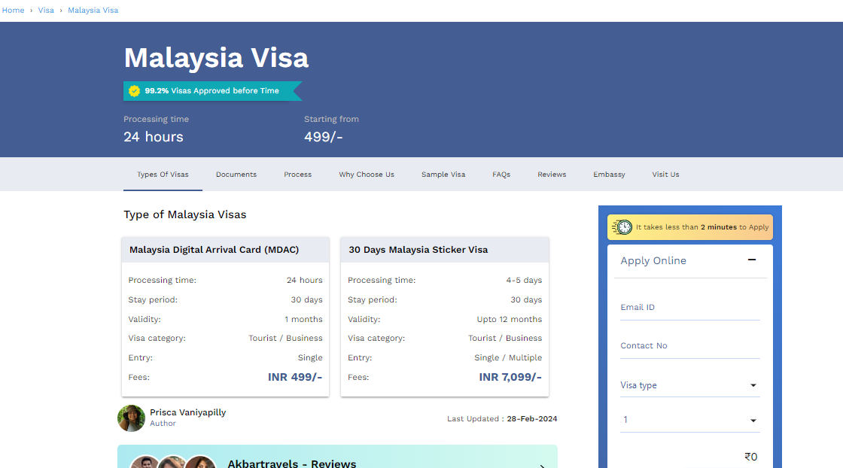Open the Documents tab
This screenshot has width=843, height=468.
236,175
